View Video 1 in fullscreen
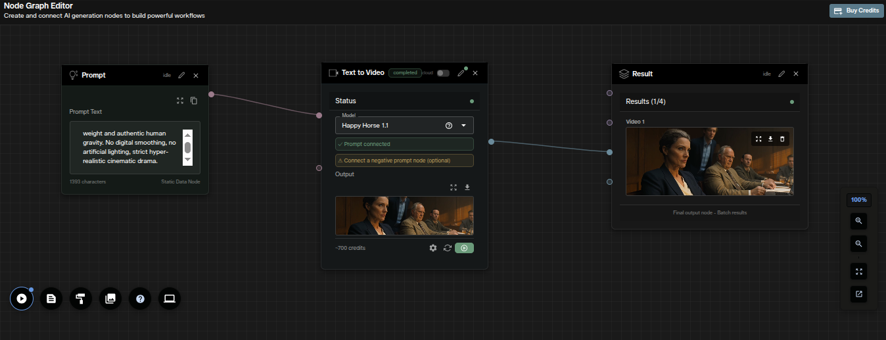Screen dimensions: 886x340 tap(758, 139)
